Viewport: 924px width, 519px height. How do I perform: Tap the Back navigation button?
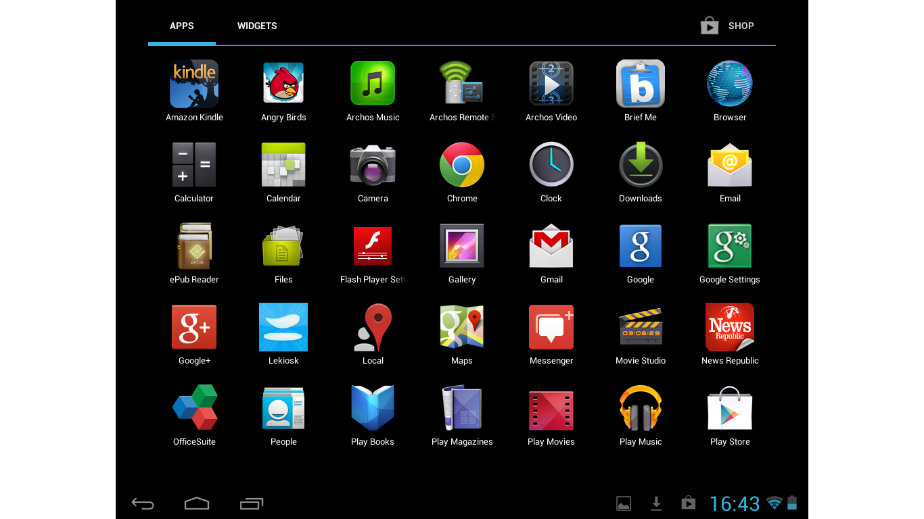(x=143, y=503)
